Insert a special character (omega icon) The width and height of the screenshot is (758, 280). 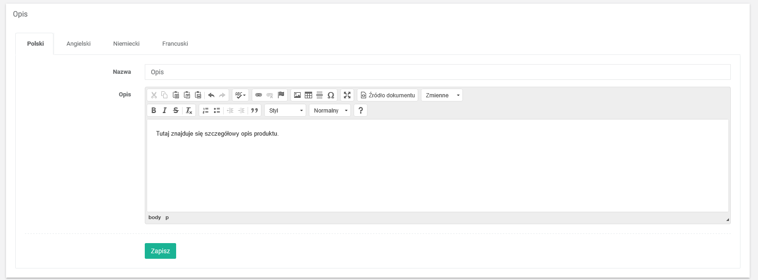point(331,95)
